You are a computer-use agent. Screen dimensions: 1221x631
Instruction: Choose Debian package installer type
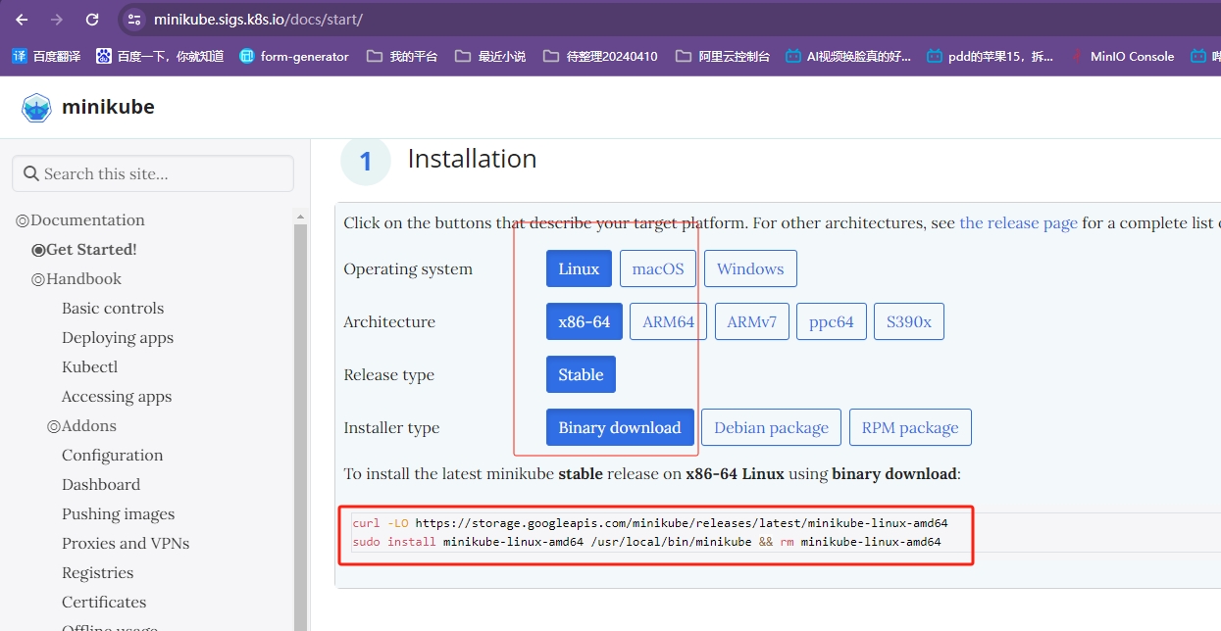(x=771, y=428)
